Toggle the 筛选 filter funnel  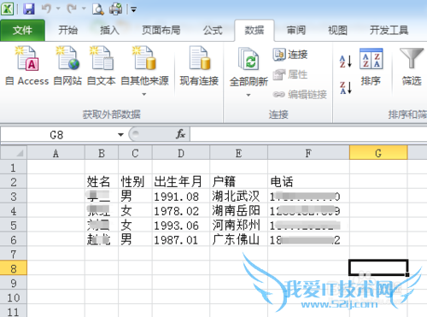pyautogui.click(x=412, y=68)
